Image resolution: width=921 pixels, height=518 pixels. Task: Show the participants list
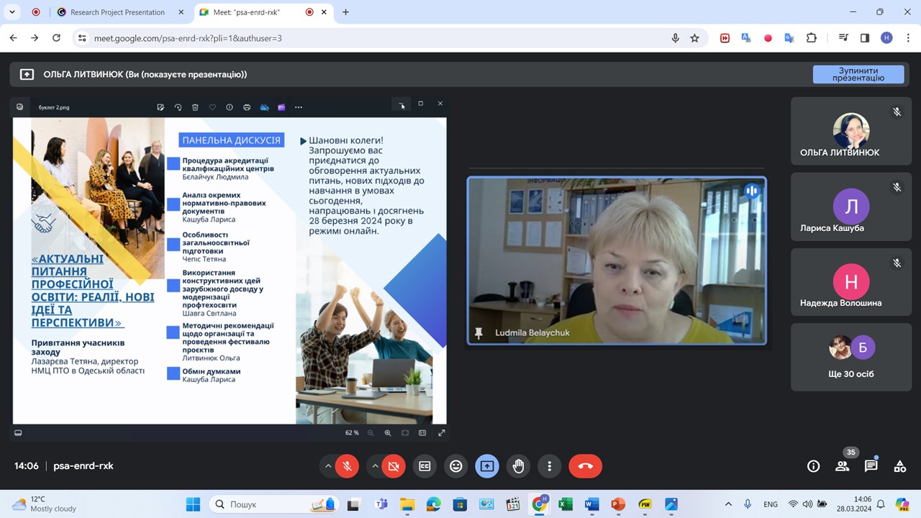(x=842, y=466)
